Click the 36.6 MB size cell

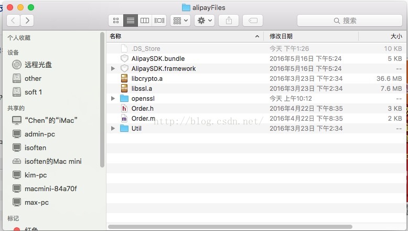389,79
